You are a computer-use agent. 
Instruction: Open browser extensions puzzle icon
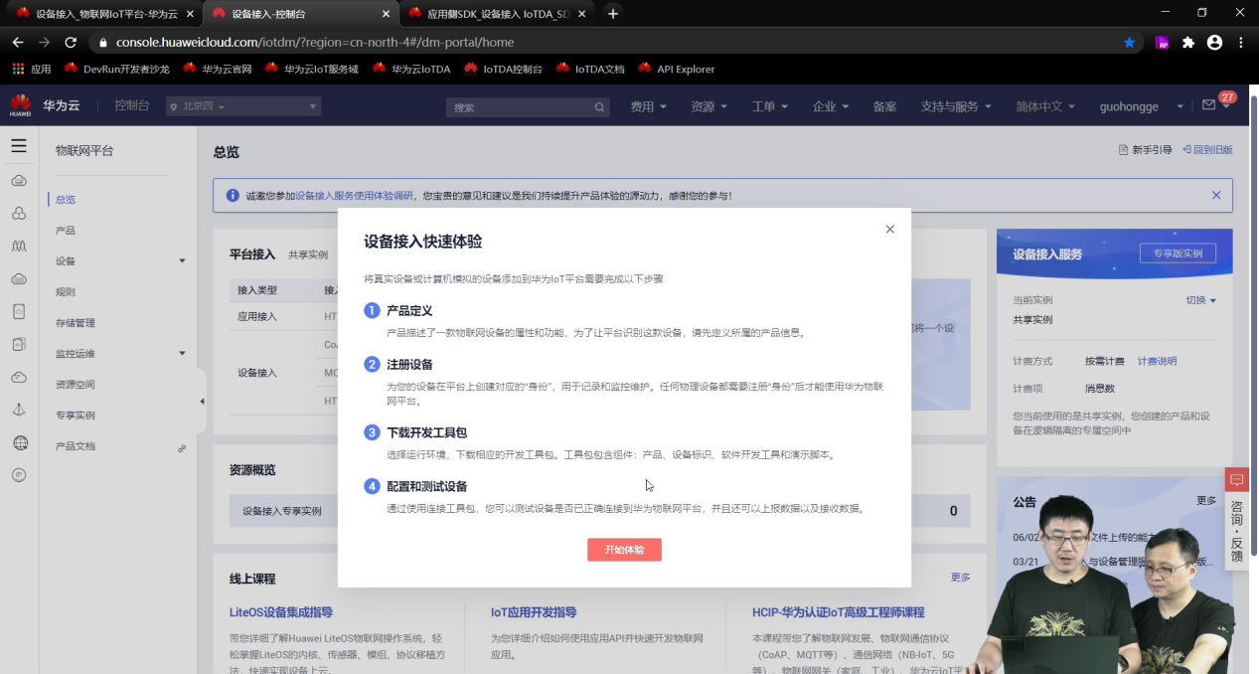pyautogui.click(x=1187, y=43)
